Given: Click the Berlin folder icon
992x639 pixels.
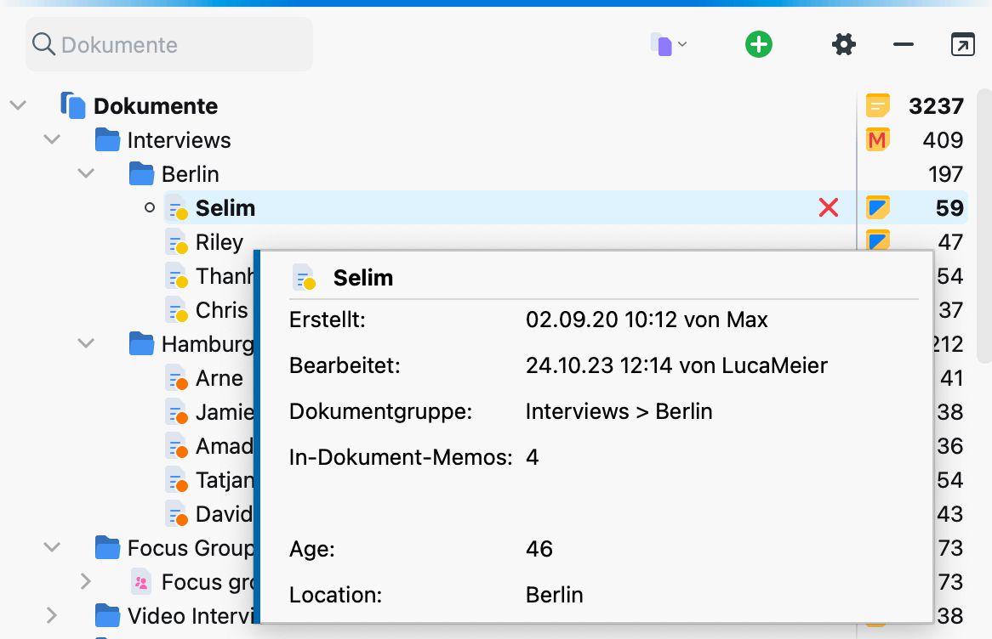Looking at the screenshot, I should click(x=142, y=174).
